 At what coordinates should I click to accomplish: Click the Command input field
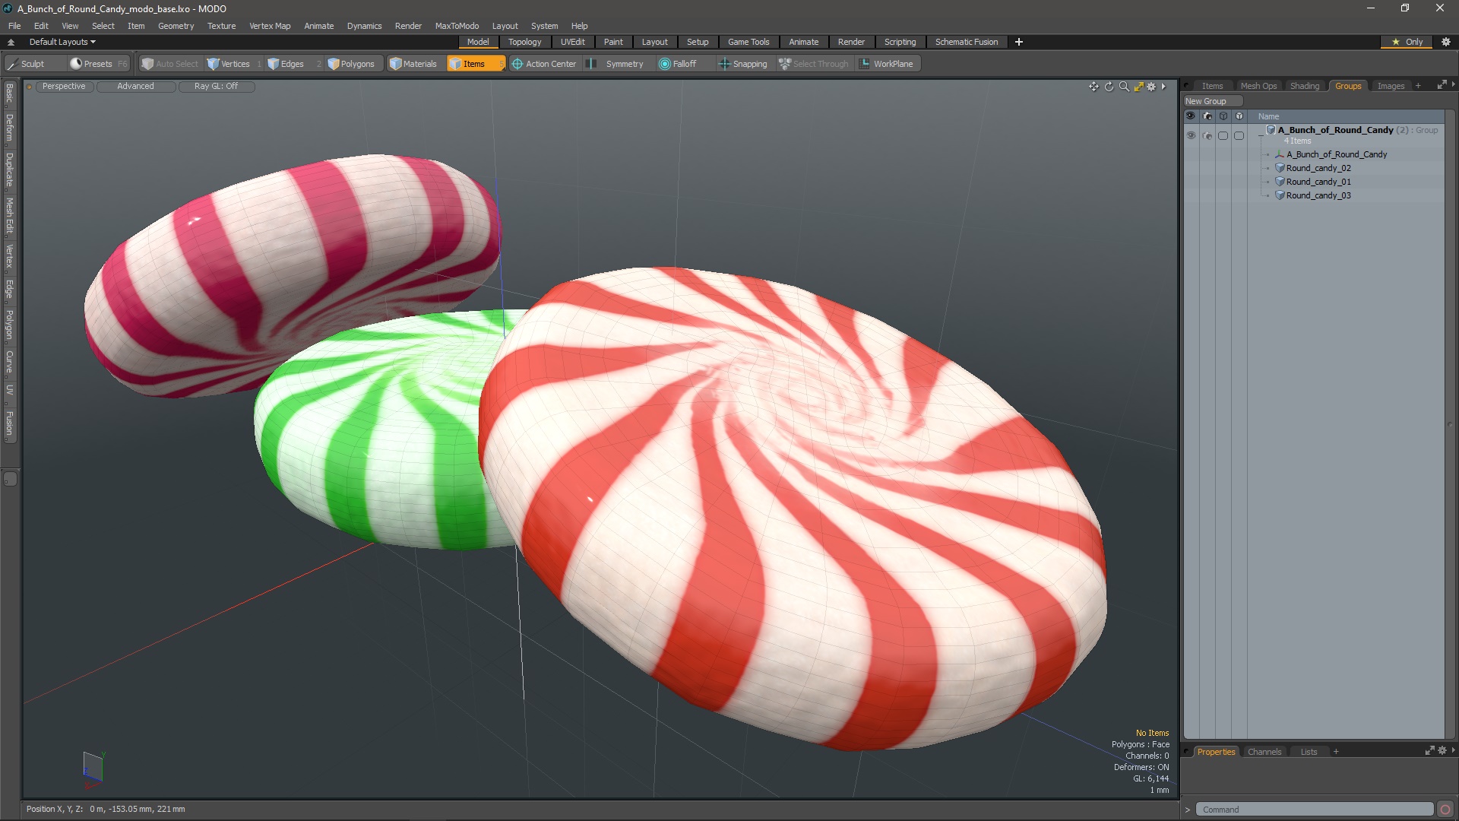point(1313,810)
